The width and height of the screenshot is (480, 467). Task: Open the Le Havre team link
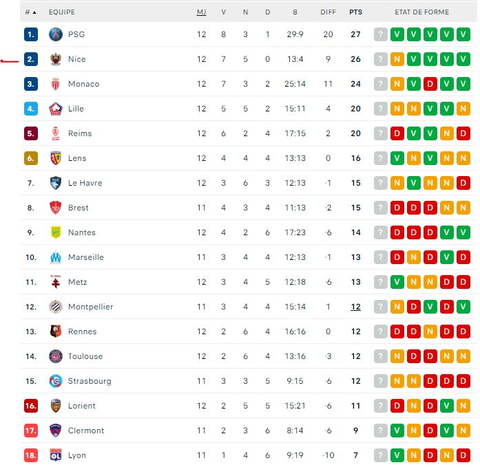point(85,183)
